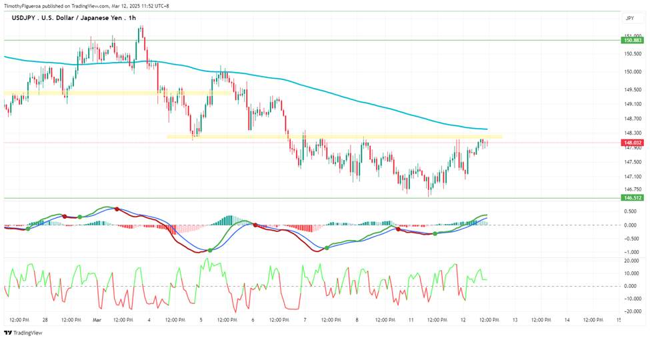This screenshot has width=650, height=340.
Task: Click green MACD crossover dot at the March 7 trough
Action: click(327, 248)
